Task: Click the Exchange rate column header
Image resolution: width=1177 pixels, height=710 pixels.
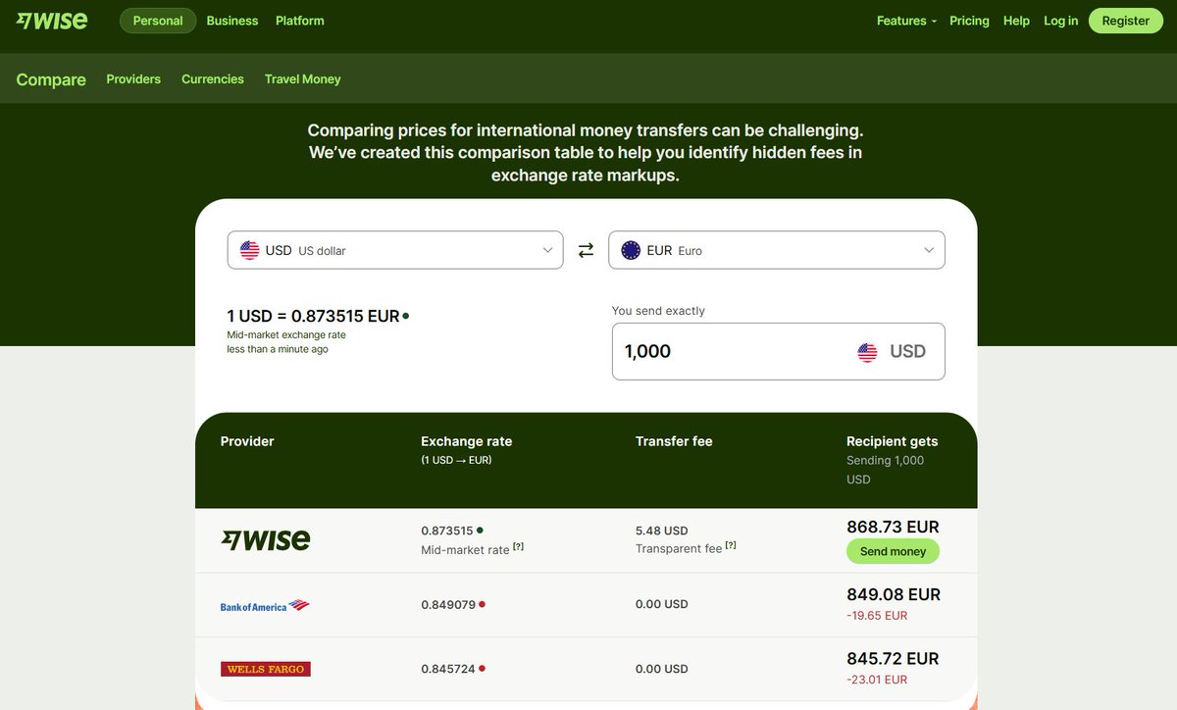Action: [467, 441]
